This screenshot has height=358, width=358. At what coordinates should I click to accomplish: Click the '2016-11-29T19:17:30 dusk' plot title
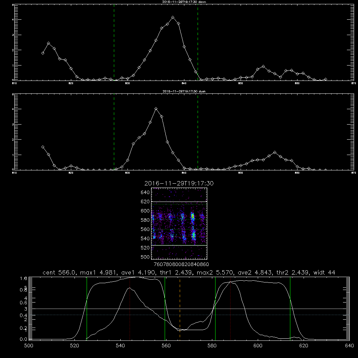[x=184, y=91]
